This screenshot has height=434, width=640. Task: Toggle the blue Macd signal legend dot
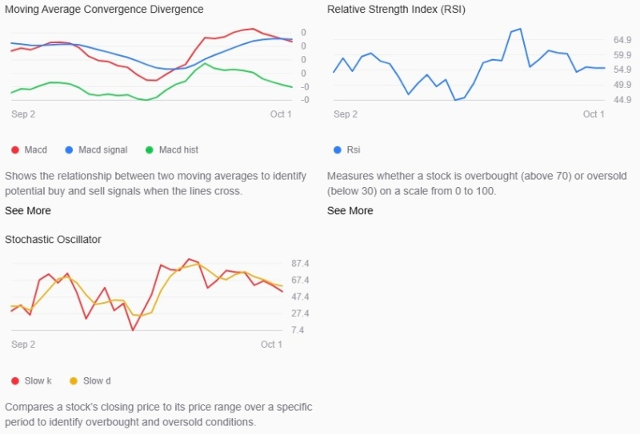69,150
